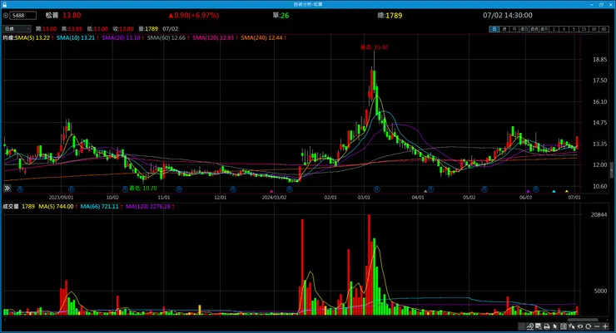Click the 最低 10.70 lowest price label
The image size is (616, 333).
pyautogui.click(x=143, y=189)
